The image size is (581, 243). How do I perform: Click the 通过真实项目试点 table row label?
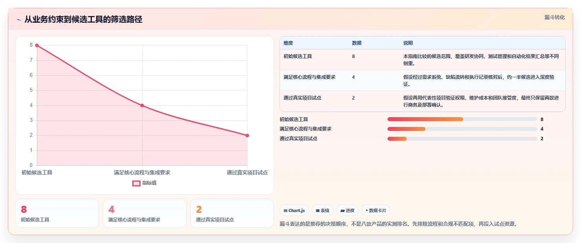302,98
